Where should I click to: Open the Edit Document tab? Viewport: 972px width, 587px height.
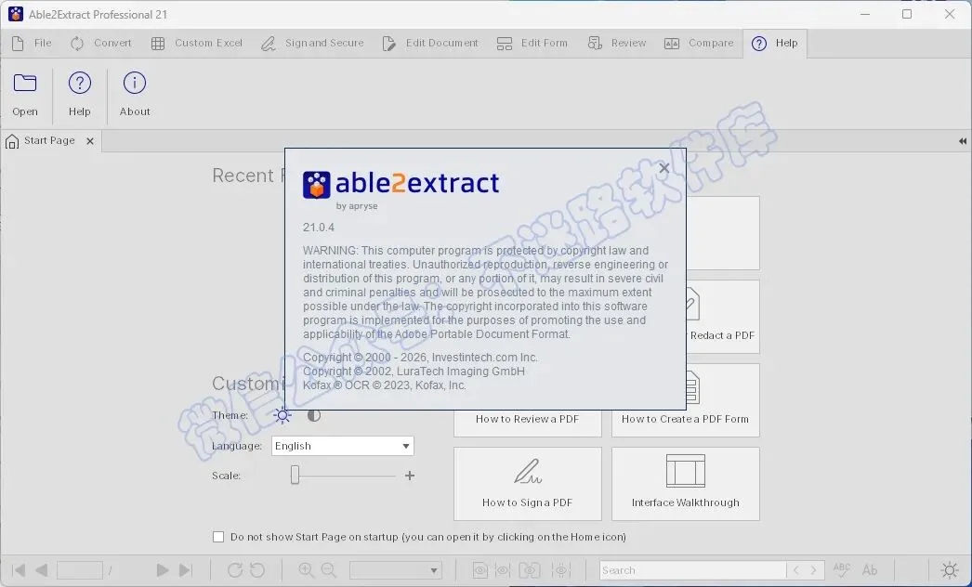click(430, 44)
